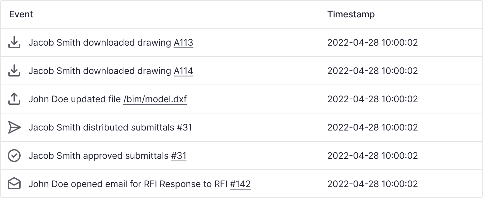This screenshot has width=483, height=198.
Task: Open approved submittals #31 link
Action: (179, 156)
